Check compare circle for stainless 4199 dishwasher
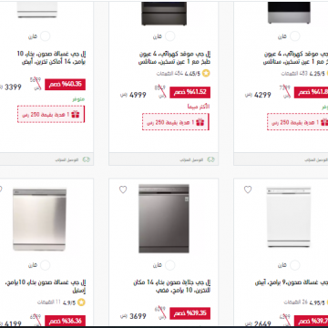The image size is (328, 328). click(x=45, y=265)
